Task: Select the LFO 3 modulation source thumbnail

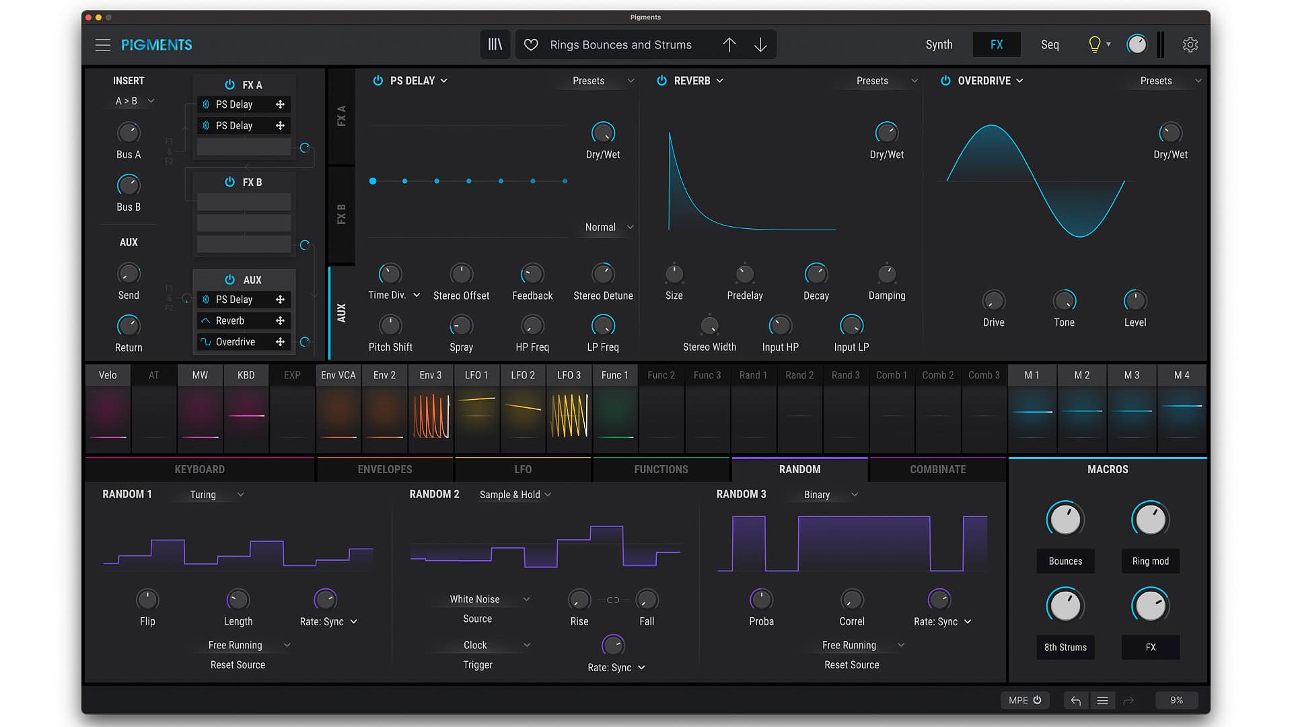Action: pos(569,415)
